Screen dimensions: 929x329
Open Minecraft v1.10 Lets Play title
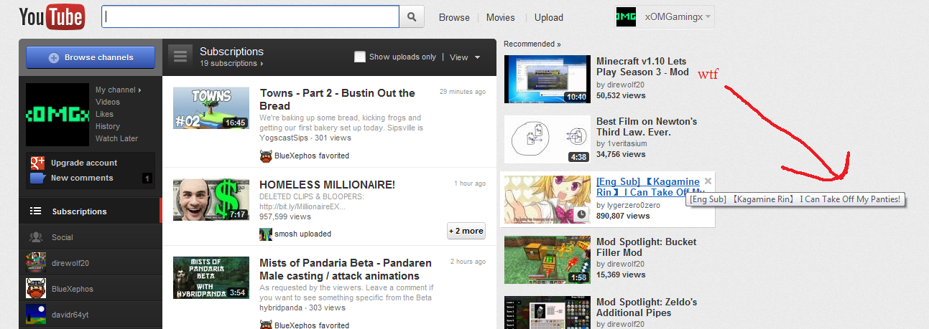[642, 67]
